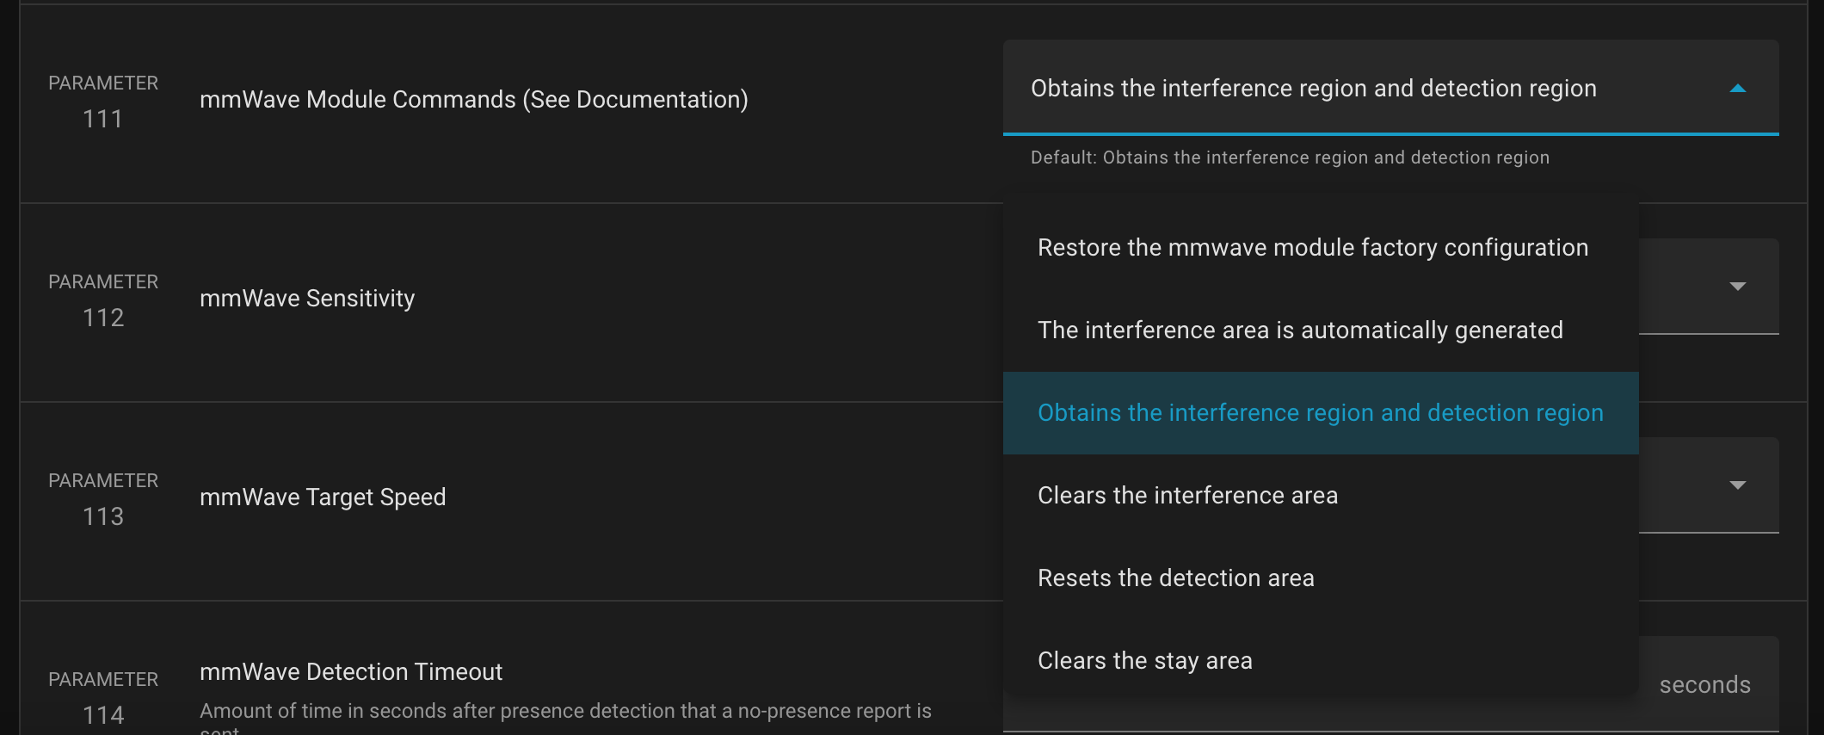Select "Clears the interference area" option
Image resolution: width=1824 pixels, height=735 pixels.
[x=1187, y=496]
